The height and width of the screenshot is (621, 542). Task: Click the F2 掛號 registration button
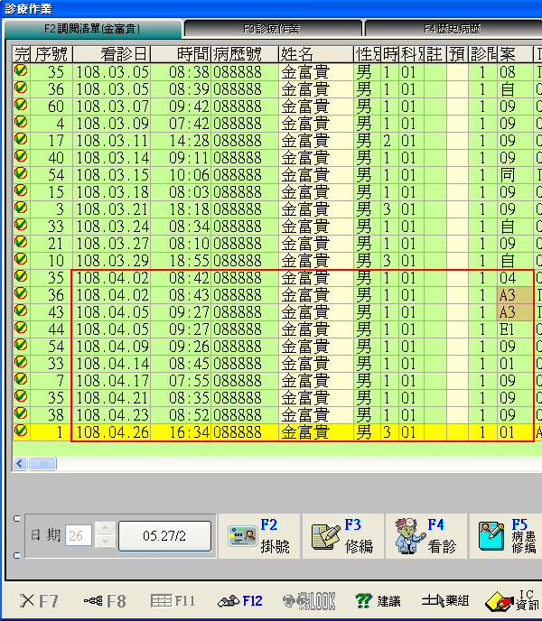tap(258, 535)
